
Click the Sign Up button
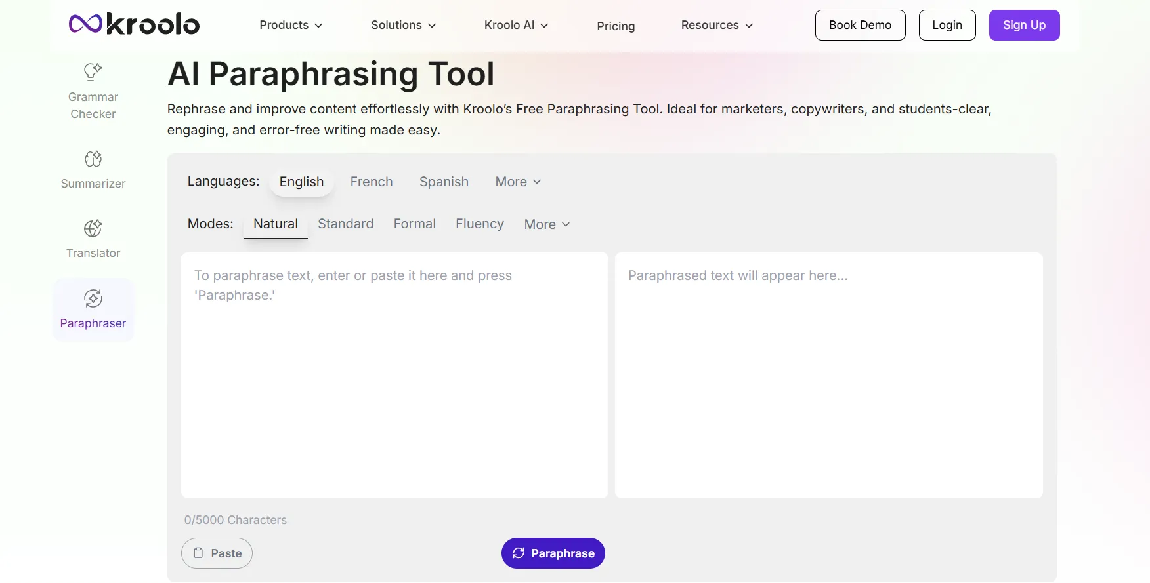1024,25
